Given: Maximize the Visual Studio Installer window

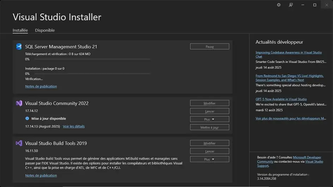Looking at the screenshot, I should 315,5.
